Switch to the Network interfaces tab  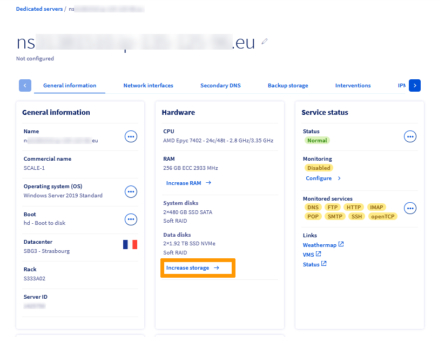pos(148,86)
